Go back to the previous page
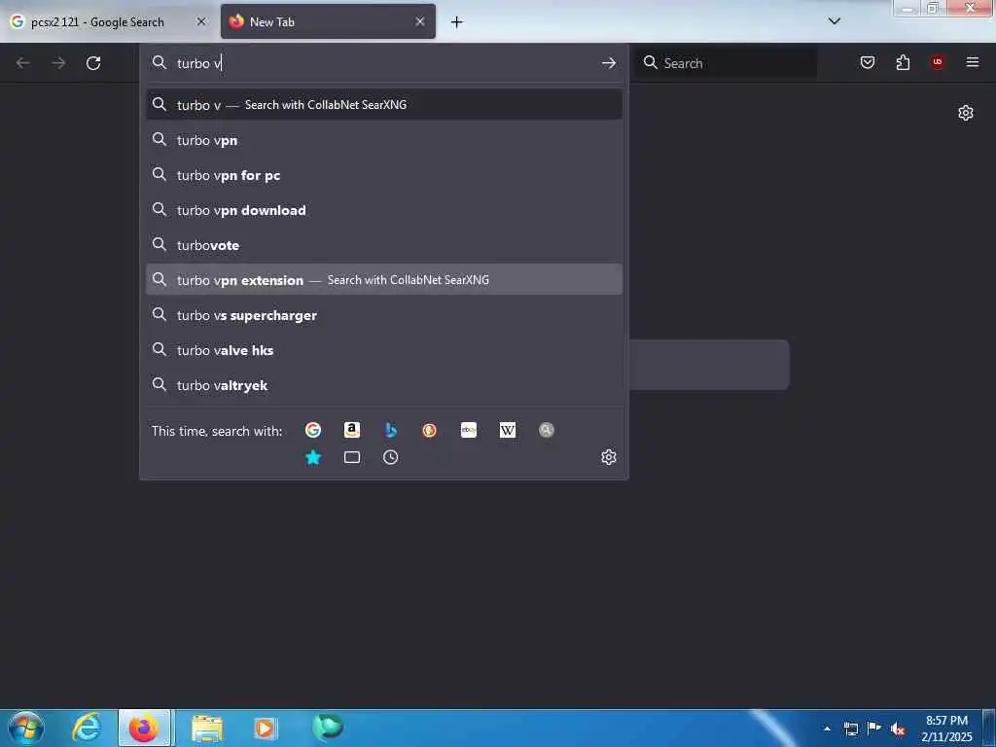The width and height of the screenshot is (996, 747). click(23, 63)
